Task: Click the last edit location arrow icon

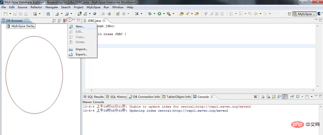Action: [x=250, y=14]
